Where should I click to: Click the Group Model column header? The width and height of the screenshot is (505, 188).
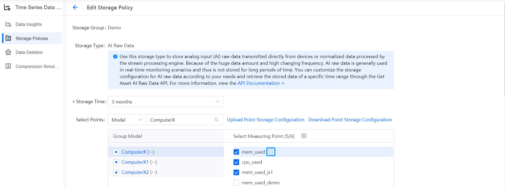[x=127, y=136]
